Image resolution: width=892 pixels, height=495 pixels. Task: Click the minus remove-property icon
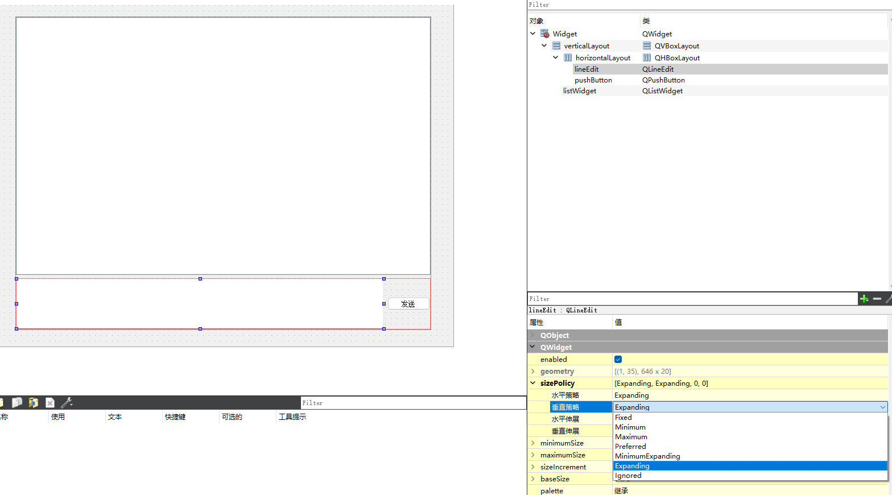pos(877,299)
